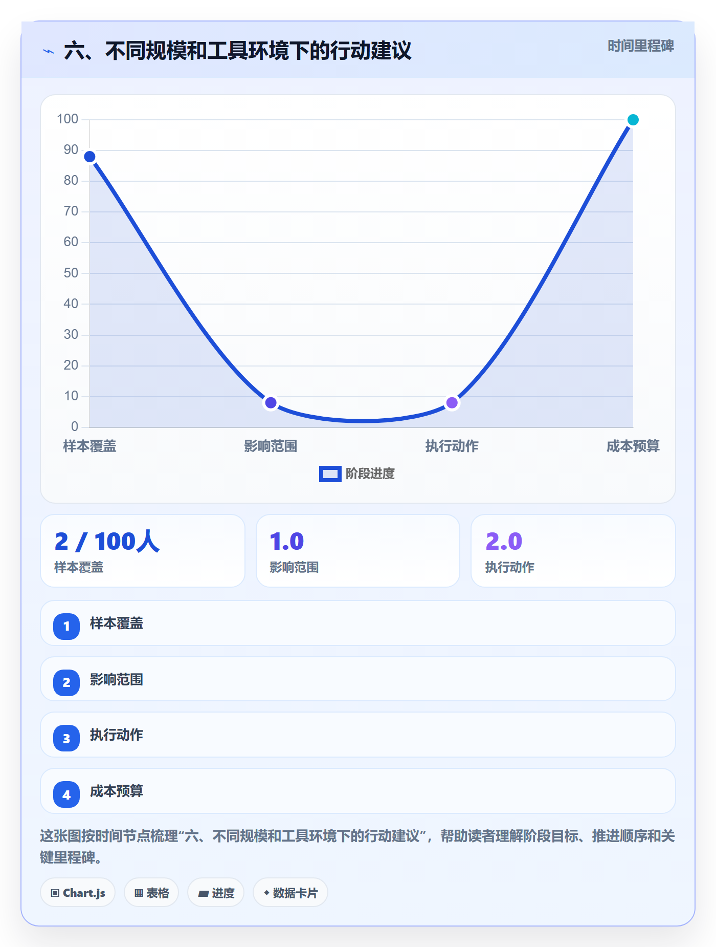716x947 pixels.
Task: Click the 六、不同规模和工具环境下的行动建议 heading
Action: [238, 51]
